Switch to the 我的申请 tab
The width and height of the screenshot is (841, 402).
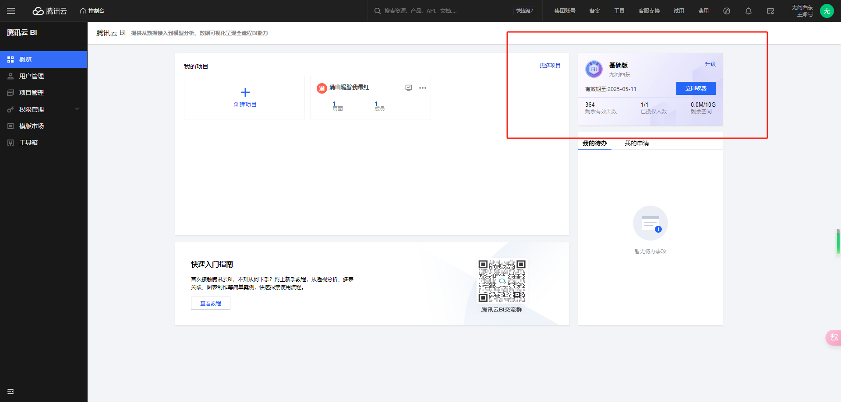pos(637,143)
